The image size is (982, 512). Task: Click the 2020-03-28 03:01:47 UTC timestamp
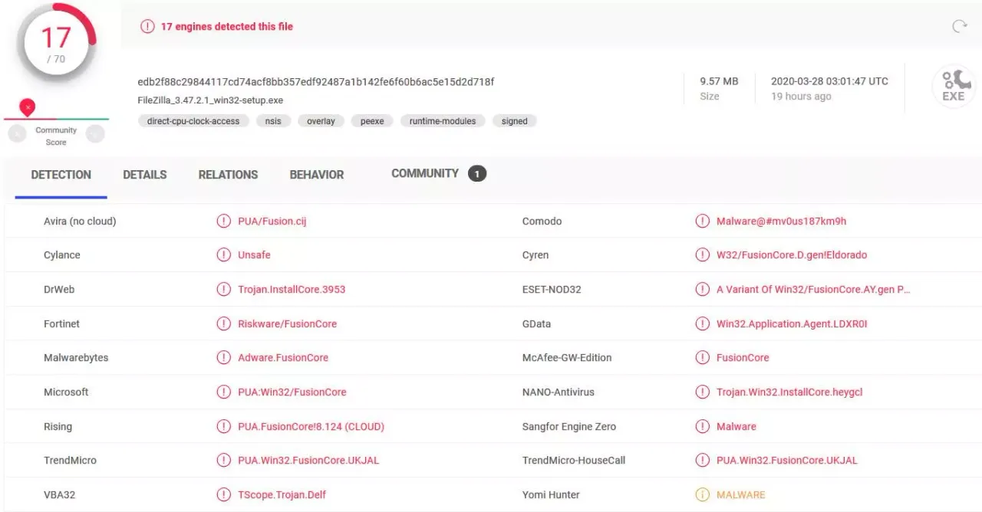pyautogui.click(x=829, y=81)
